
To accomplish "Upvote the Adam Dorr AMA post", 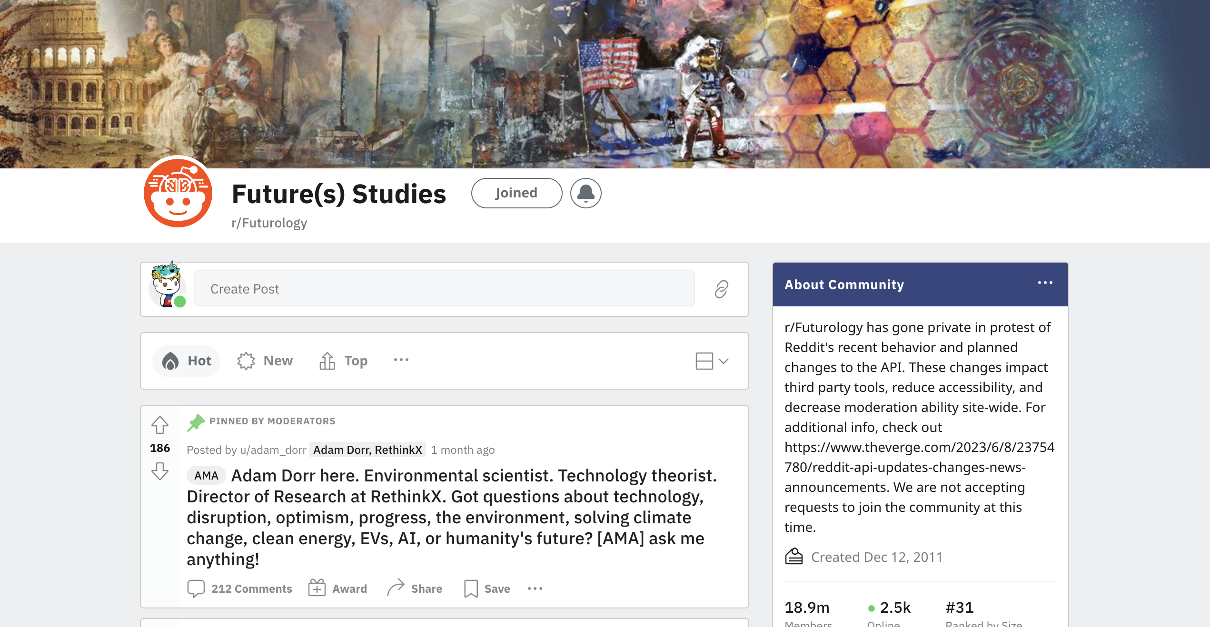I will (160, 425).
